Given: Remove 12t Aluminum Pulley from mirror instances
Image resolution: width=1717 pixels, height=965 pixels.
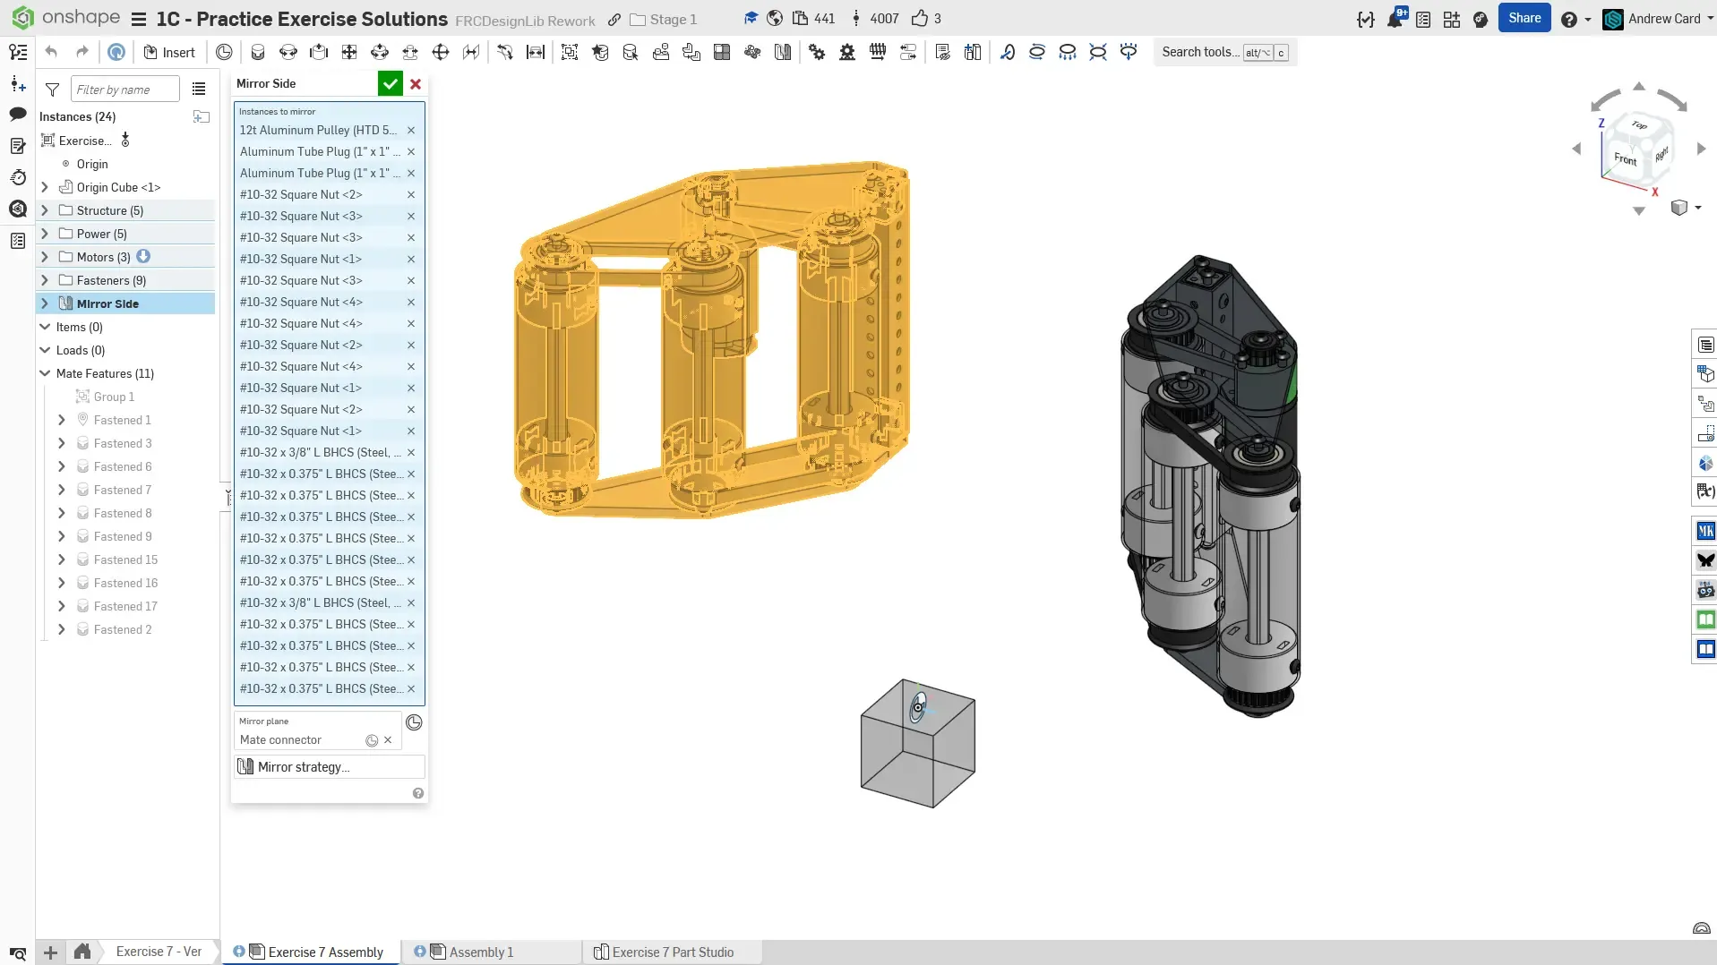Looking at the screenshot, I should coord(411,130).
